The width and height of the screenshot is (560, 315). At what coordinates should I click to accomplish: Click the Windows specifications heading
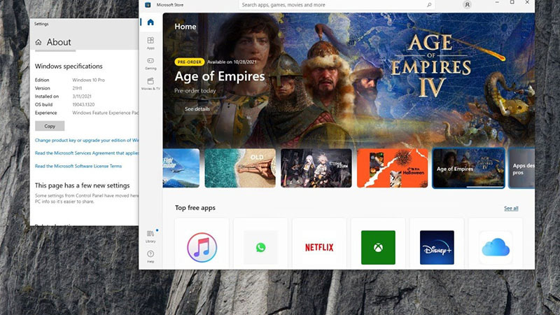(x=69, y=66)
